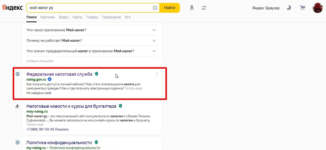Clear the search query with X icon

coord(155,8)
